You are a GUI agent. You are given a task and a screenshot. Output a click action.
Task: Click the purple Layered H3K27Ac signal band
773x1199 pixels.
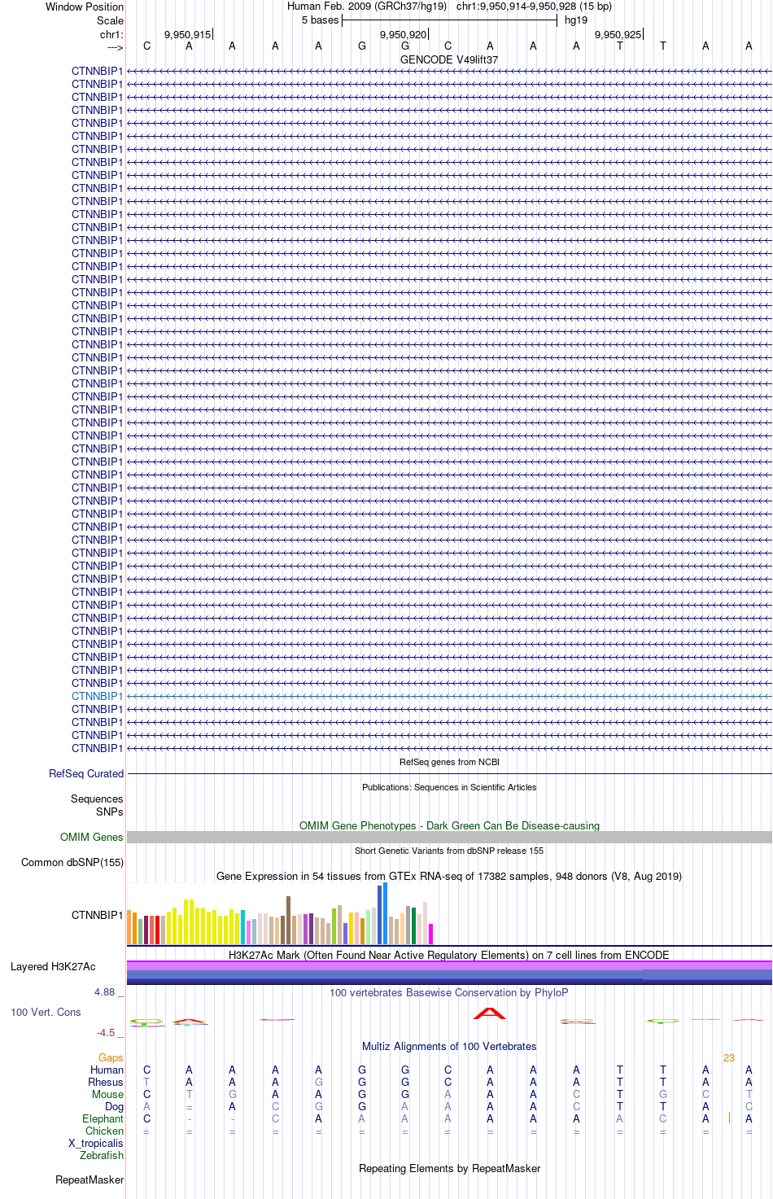(x=449, y=965)
